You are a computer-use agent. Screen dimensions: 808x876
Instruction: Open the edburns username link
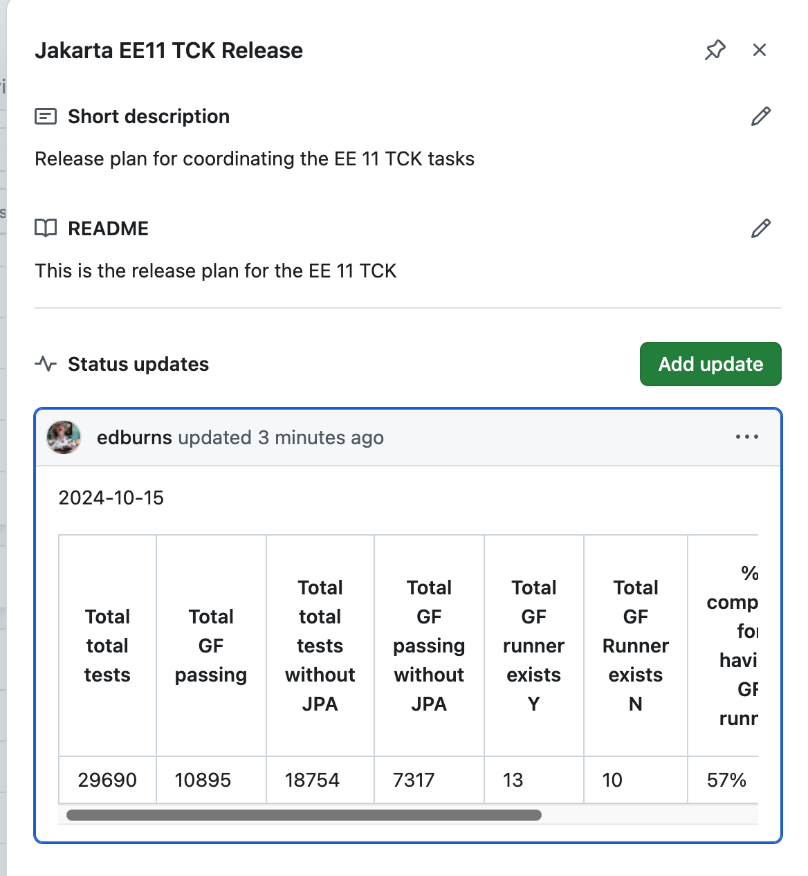134,437
